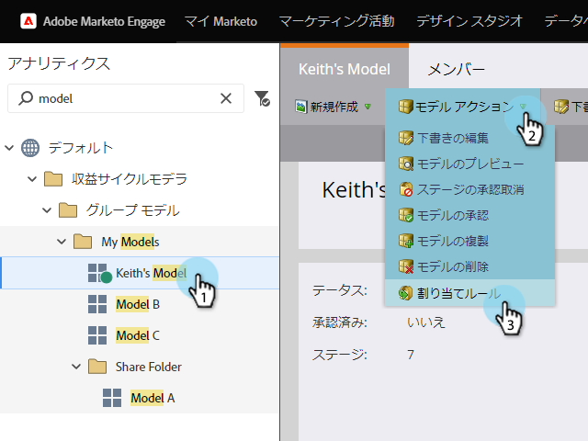The height and width of the screenshot is (441, 588).
Task: Switch to the Keith's Model tab
Action: (345, 70)
